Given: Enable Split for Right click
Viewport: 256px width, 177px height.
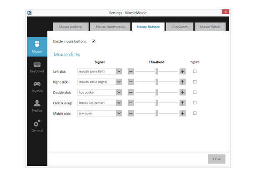Looking at the screenshot, I should (195, 82).
